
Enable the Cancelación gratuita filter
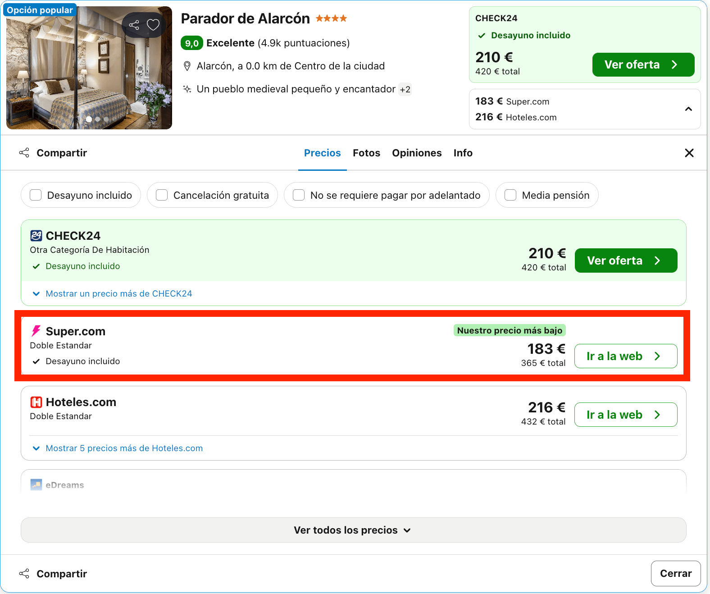(162, 195)
